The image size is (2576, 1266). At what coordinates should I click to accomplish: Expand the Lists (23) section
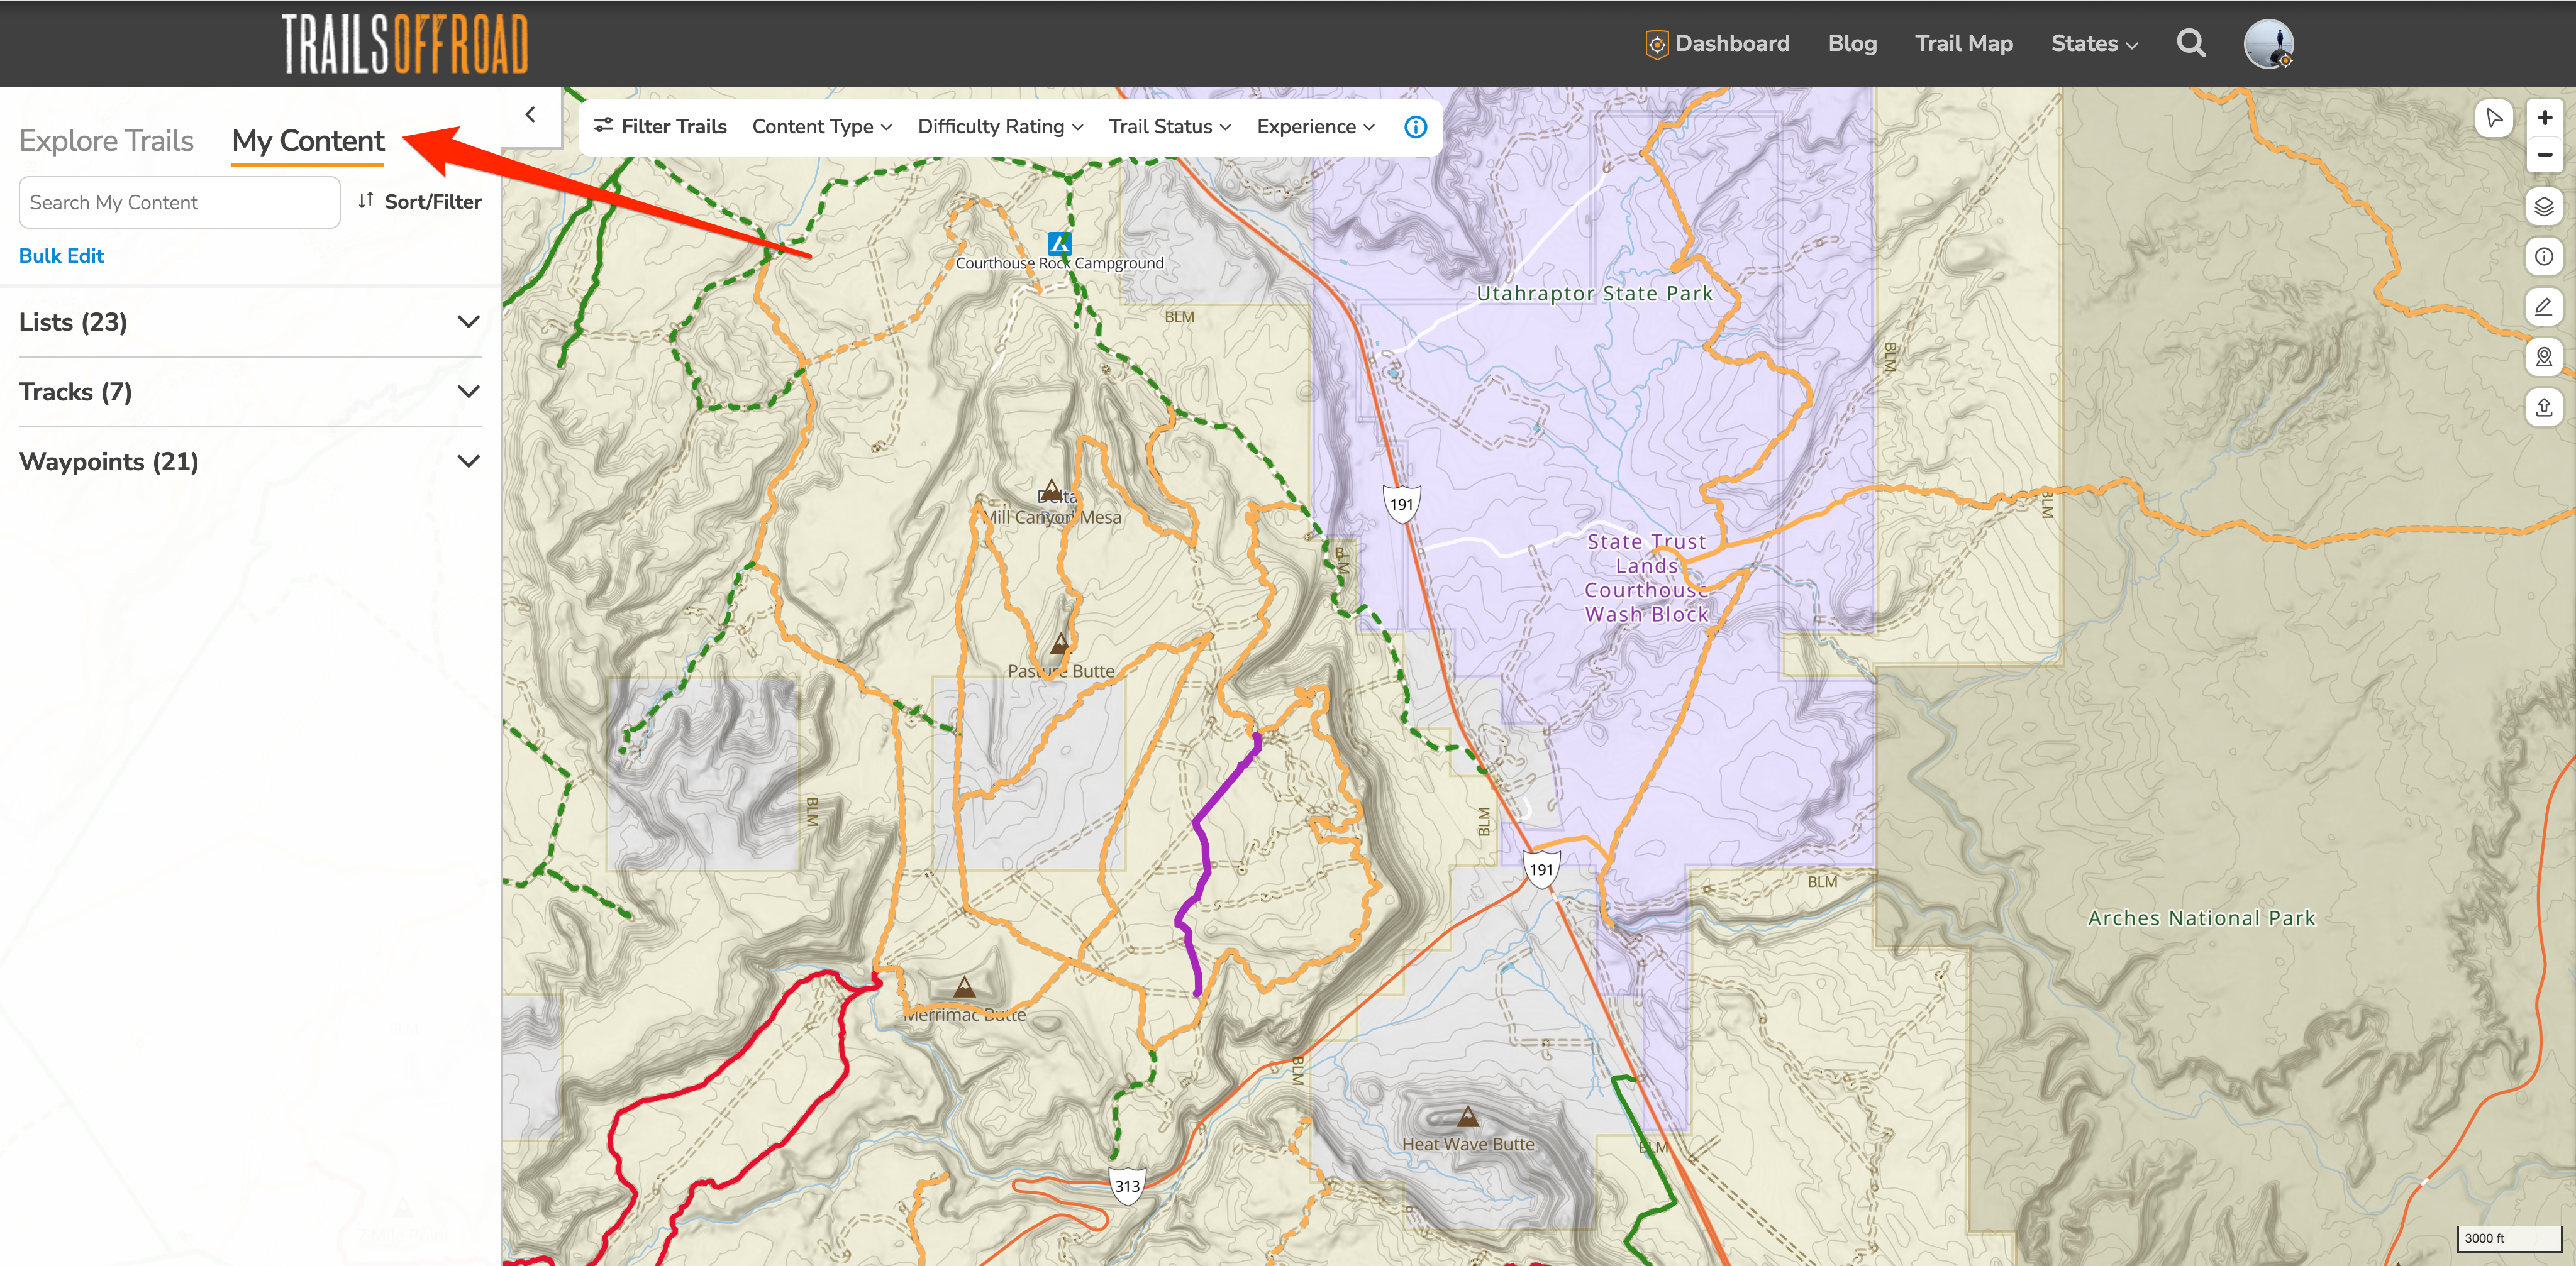click(x=250, y=322)
